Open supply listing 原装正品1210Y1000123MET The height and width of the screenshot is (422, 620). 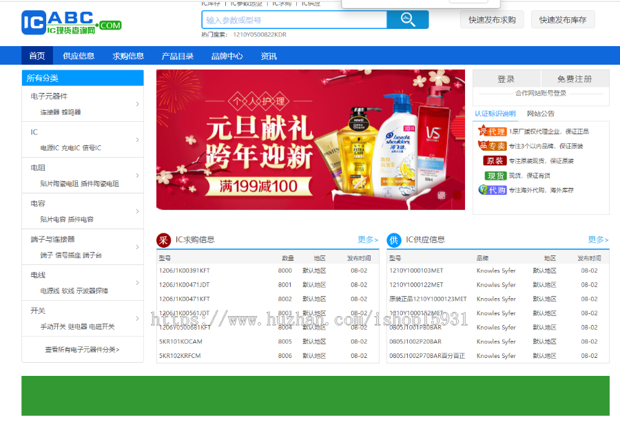coord(428,299)
